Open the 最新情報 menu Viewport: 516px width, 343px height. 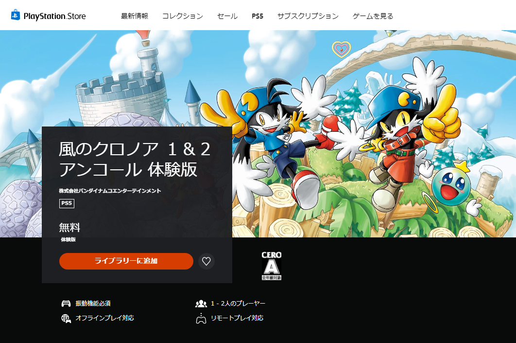135,16
